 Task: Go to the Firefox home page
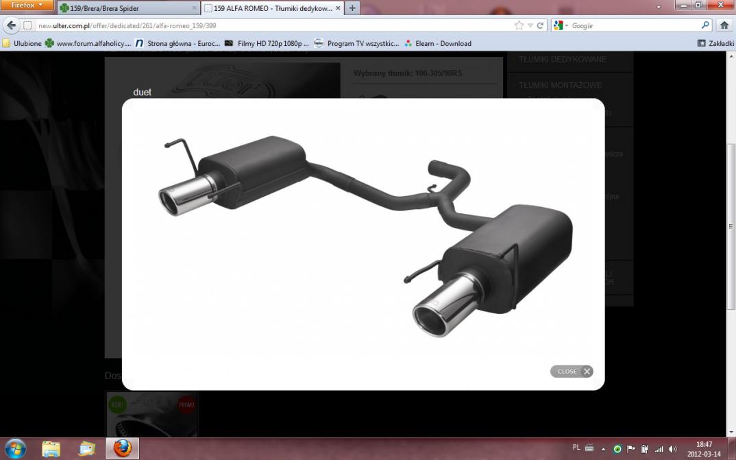724,25
